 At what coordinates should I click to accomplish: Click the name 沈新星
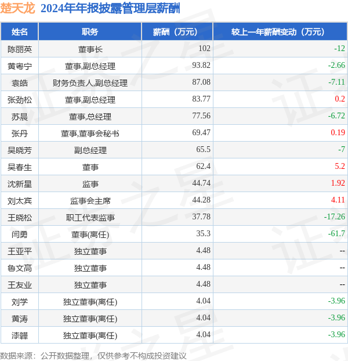[20, 184]
